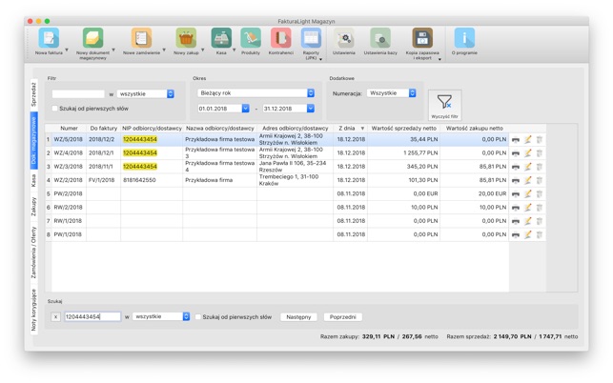Edit document WZ/4/2018 with pencil icon

coord(527,152)
